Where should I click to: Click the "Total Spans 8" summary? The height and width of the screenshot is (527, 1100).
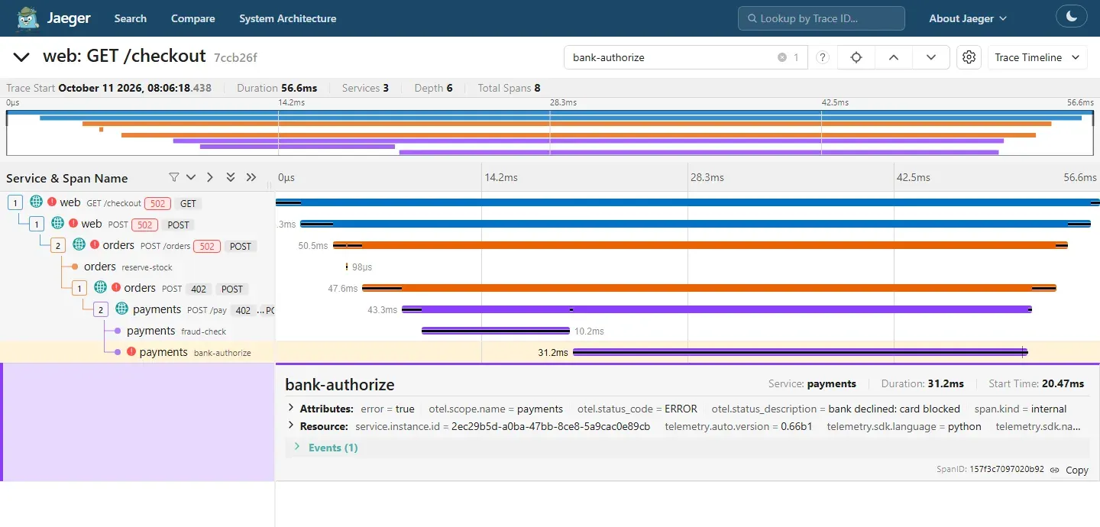[509, 88]
